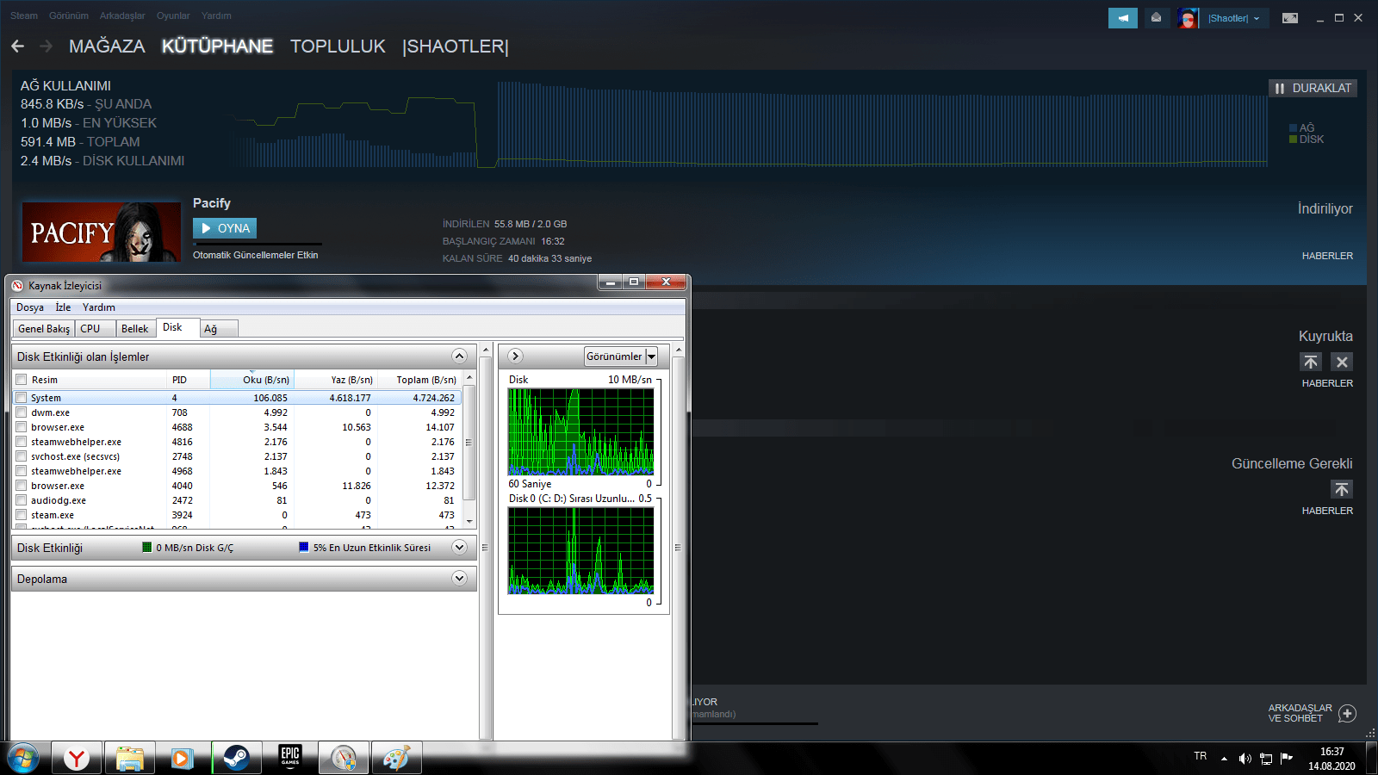Expand the Disk Etkinliği section
Image resolution: width=1378 pixels, height=775 pixels.
459,548
